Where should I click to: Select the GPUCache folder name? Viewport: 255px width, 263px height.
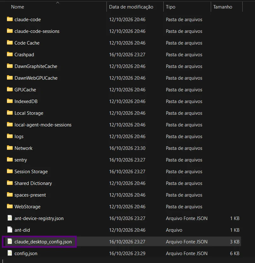(25, 90)
